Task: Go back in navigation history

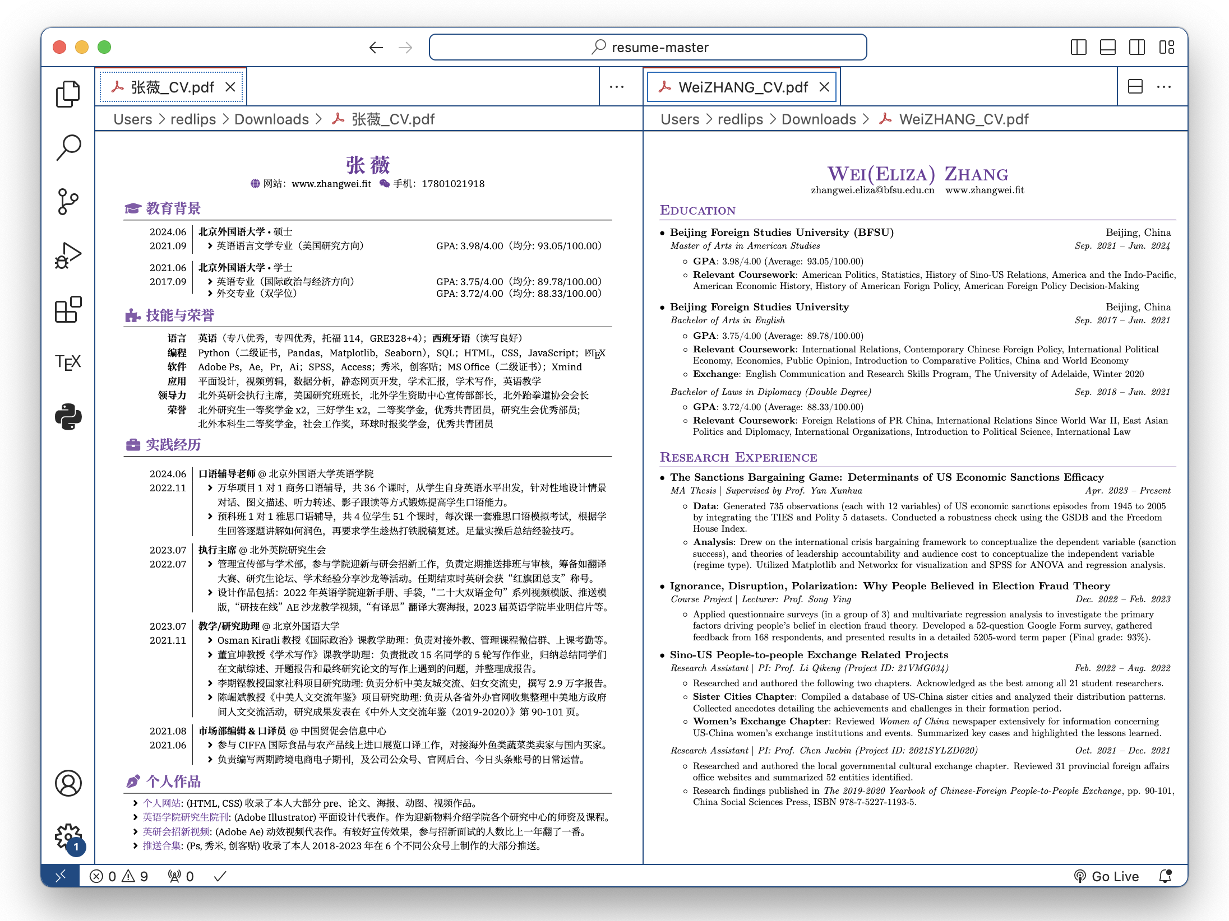Action: pos(376,48)
